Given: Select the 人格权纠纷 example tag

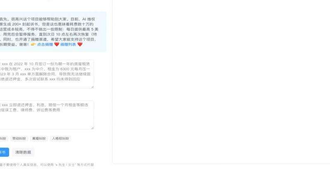Looking at the screenshot, I should pos(60,138).
